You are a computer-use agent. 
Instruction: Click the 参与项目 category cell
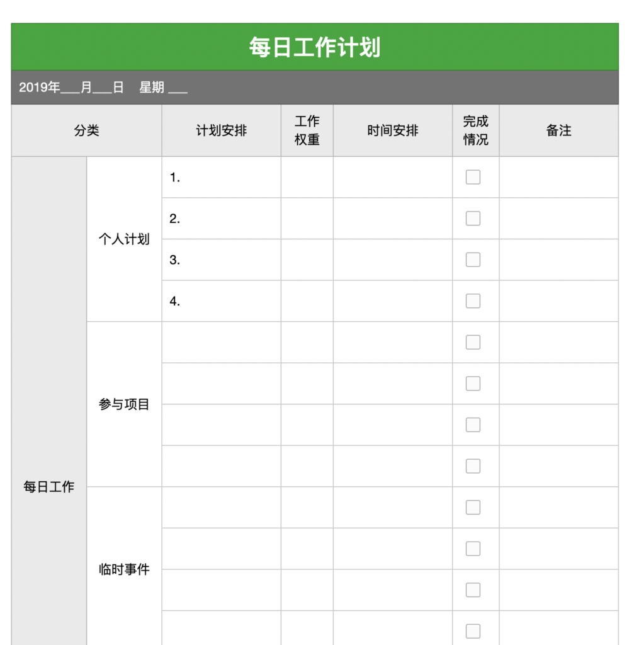click(124, 404)
